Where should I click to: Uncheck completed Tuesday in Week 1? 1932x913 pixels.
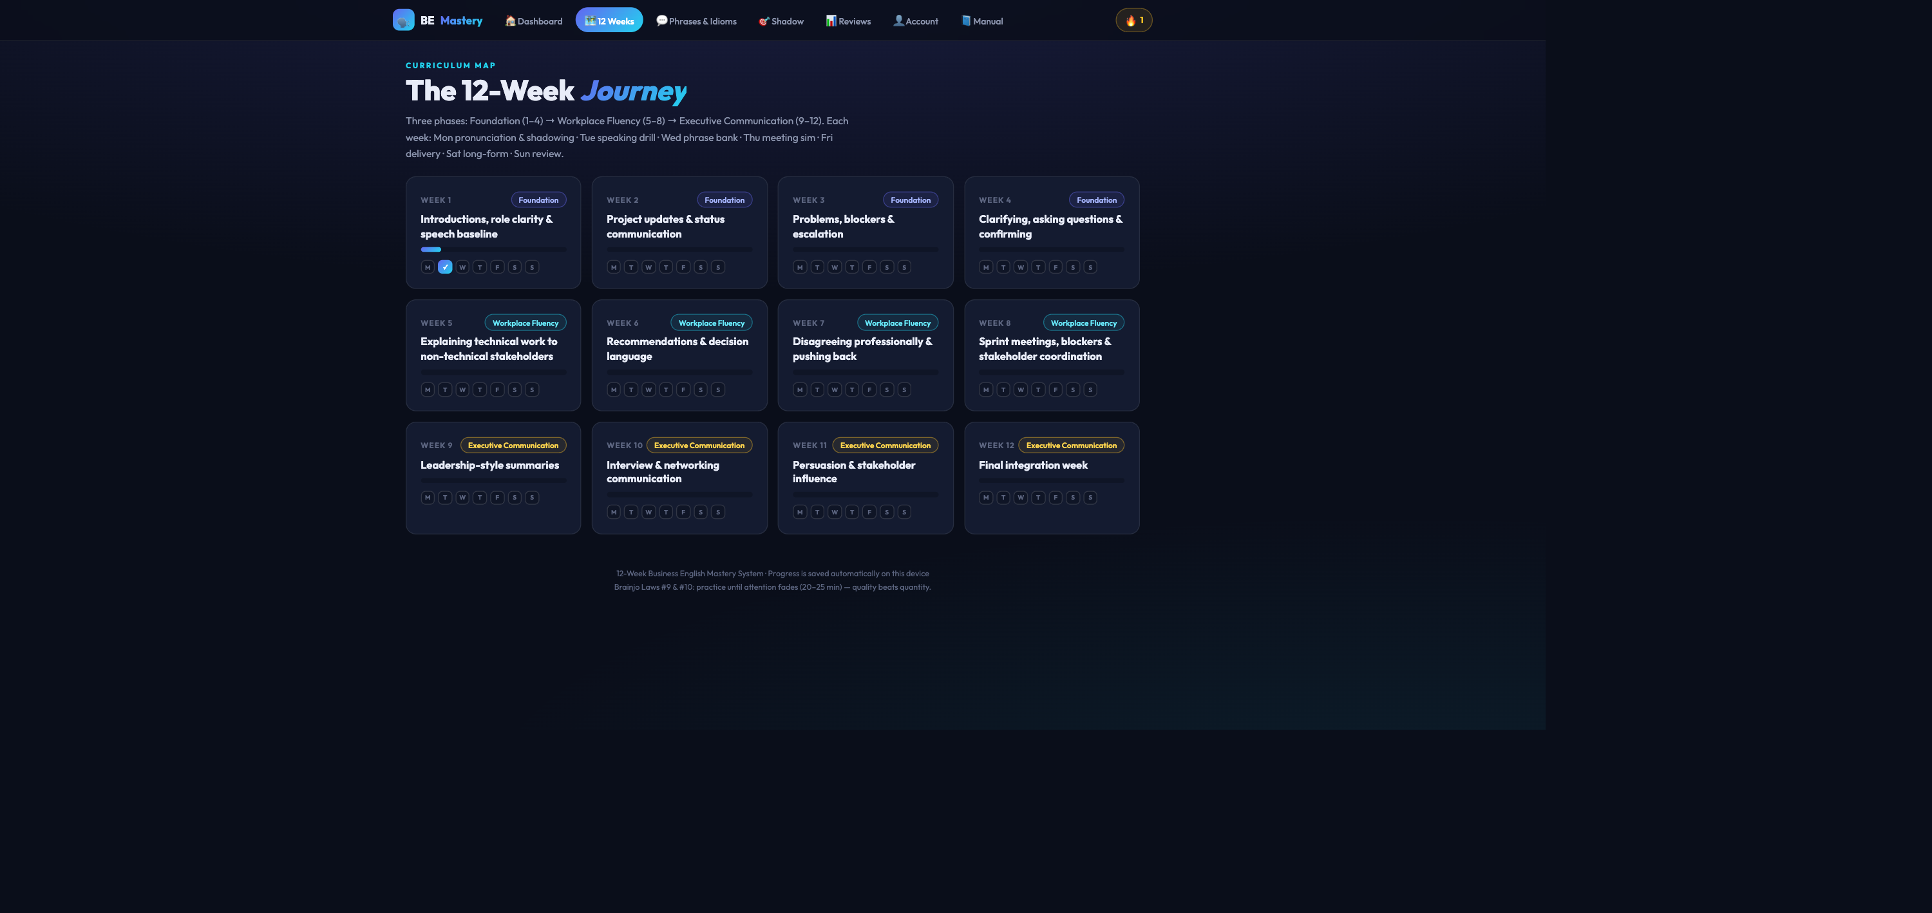tap(445, 267)
